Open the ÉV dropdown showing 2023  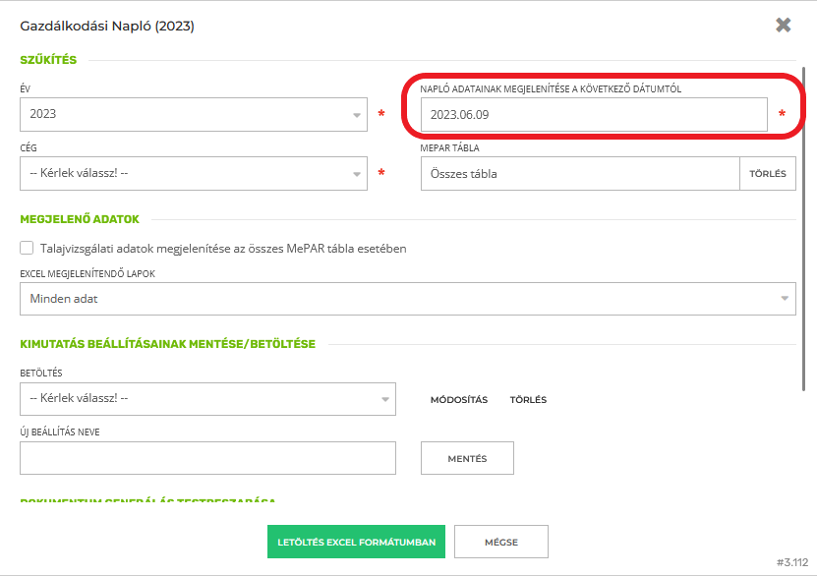[x=187, y=115]
